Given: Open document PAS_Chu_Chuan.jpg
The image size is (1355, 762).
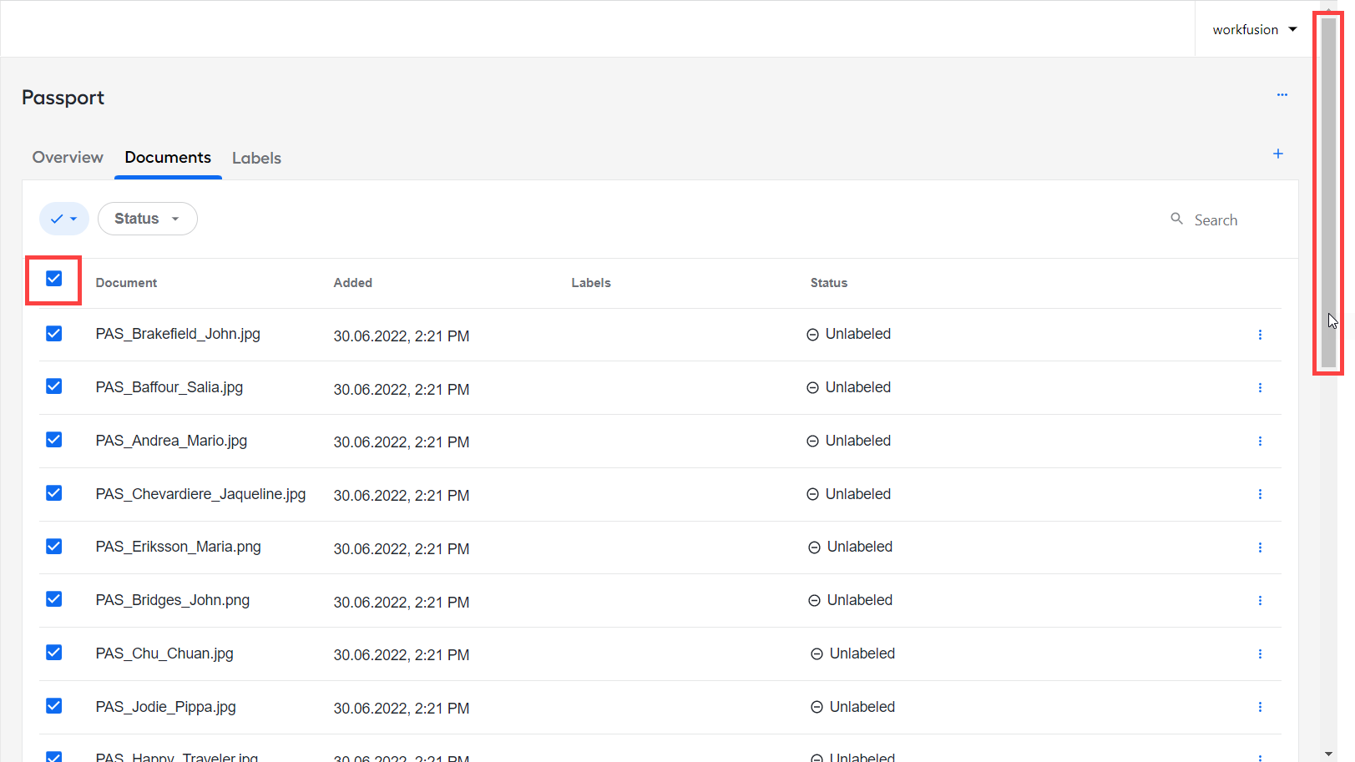Looking at the screenshot, I should (x=164, y=654).
